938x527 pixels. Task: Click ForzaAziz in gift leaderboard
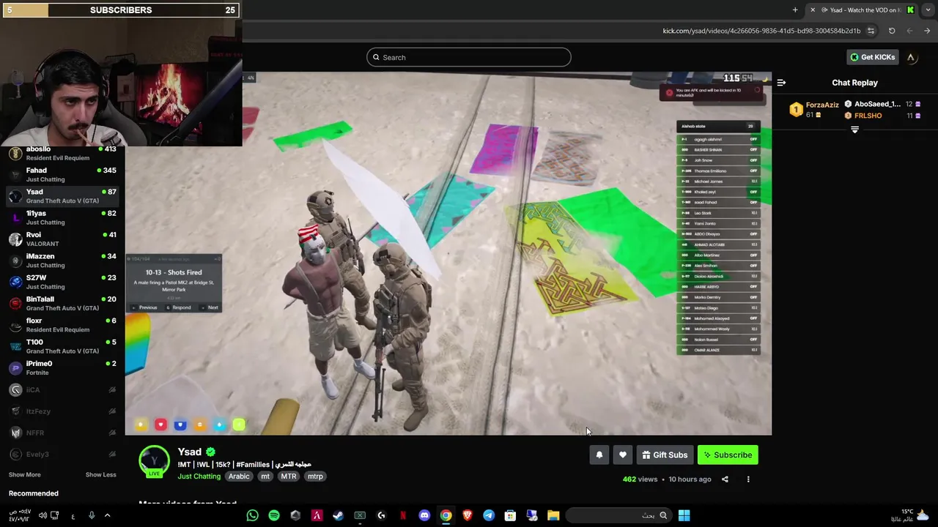coord(822,105)
